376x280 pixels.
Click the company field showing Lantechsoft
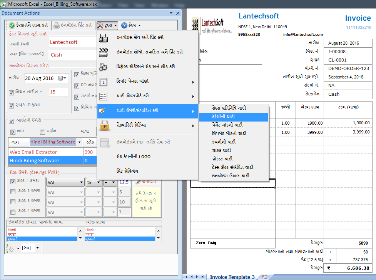pos(72,42)
